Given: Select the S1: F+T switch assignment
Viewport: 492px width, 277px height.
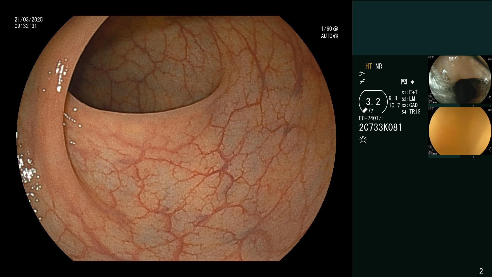Looking at the screenshot, I should [409, 92].
